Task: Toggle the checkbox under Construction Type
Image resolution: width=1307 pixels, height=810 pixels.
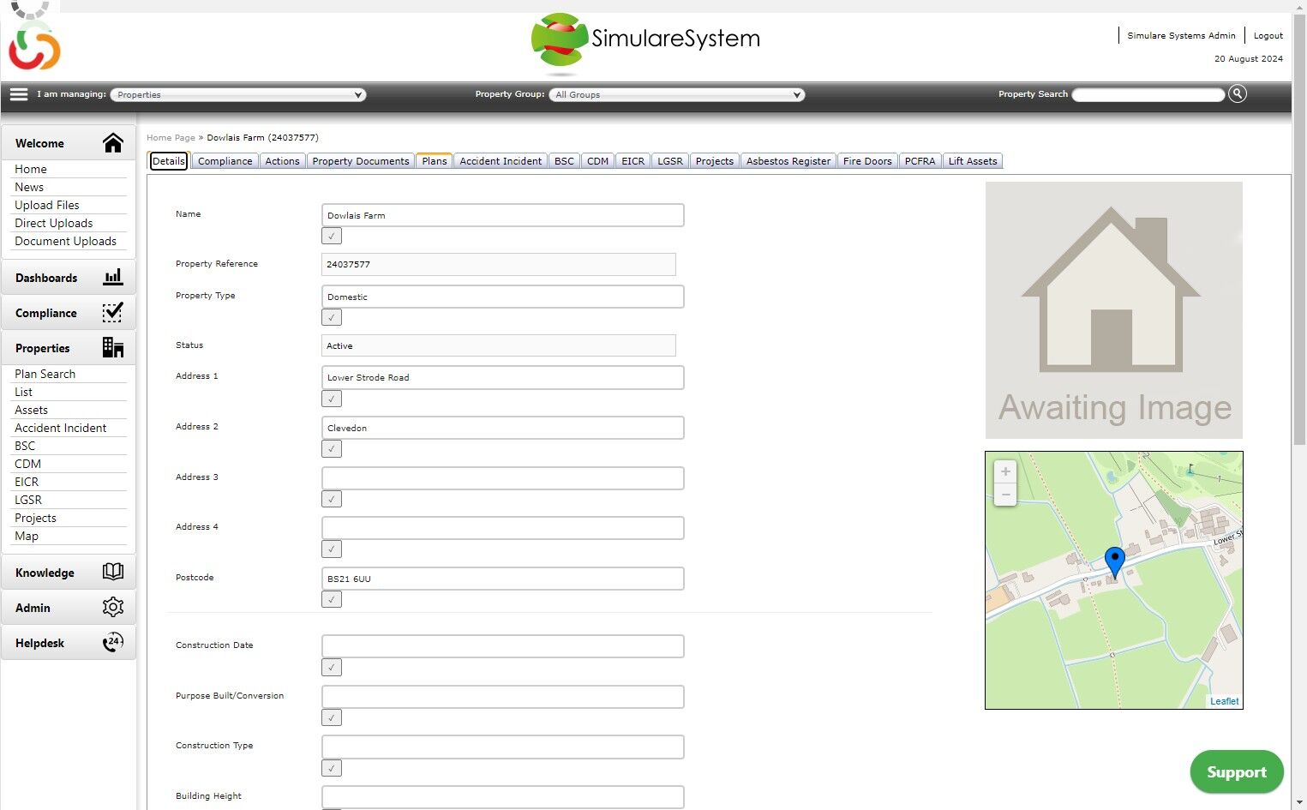Action: coord(332,768)
